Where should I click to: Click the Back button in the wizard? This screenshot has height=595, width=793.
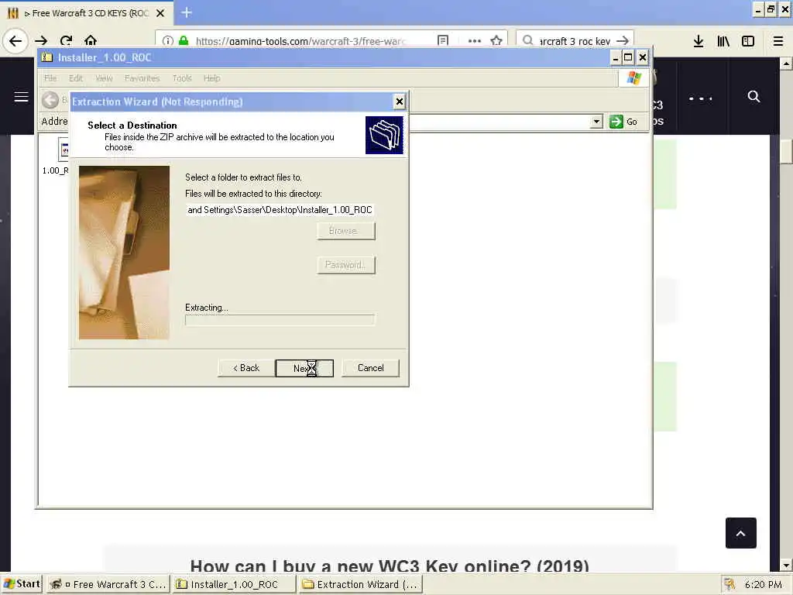pyautogui.click(x=246, y=368)
